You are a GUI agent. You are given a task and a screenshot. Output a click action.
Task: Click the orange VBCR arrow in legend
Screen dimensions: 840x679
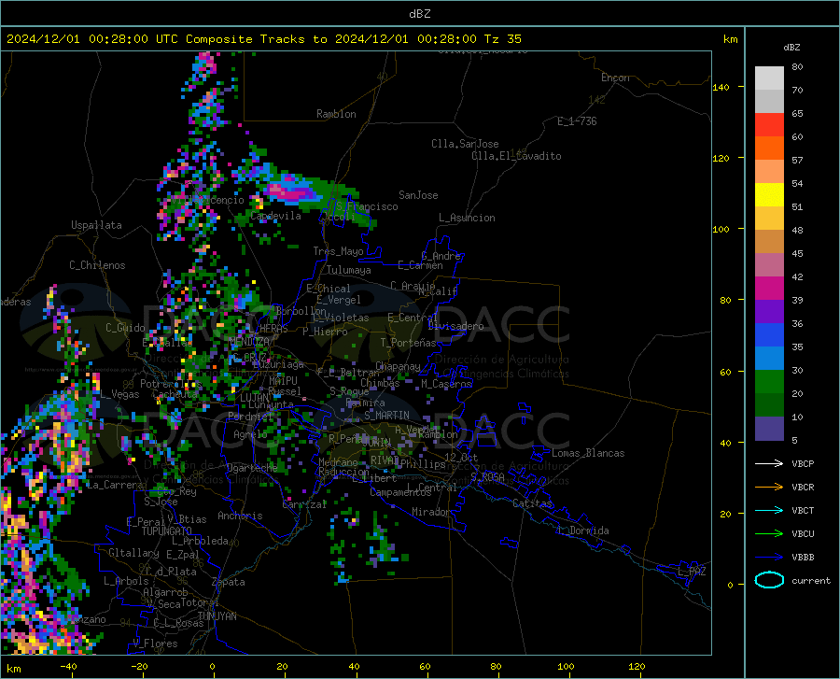tap(769, 487)
